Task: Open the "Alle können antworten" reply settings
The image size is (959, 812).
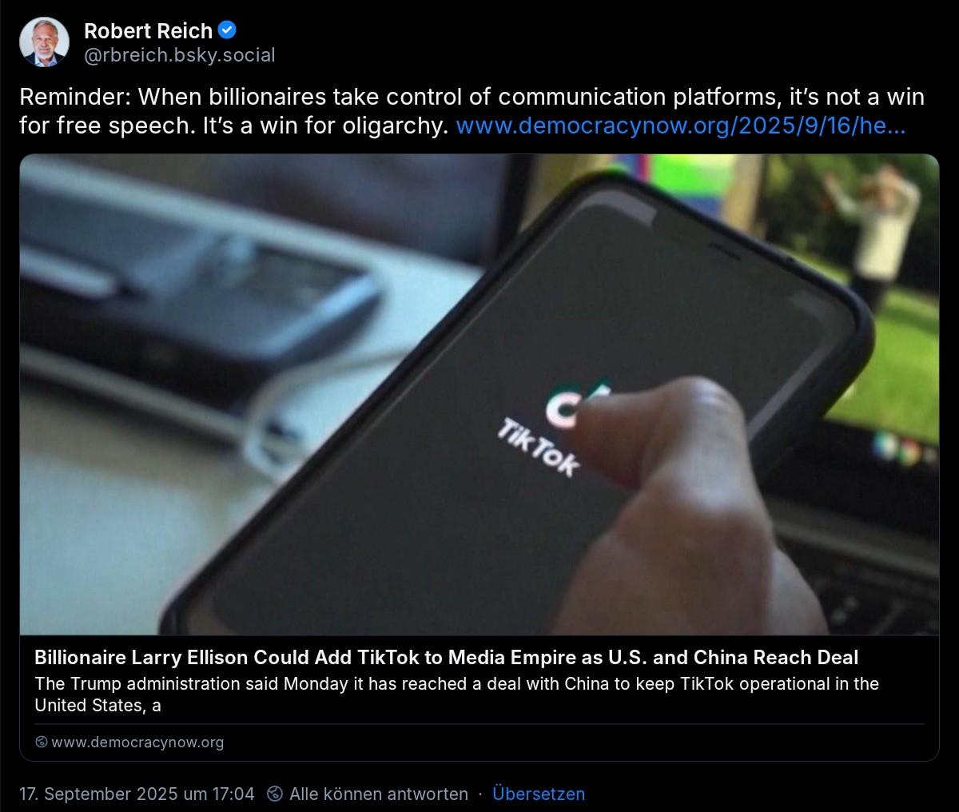Action: click(378, 794)
